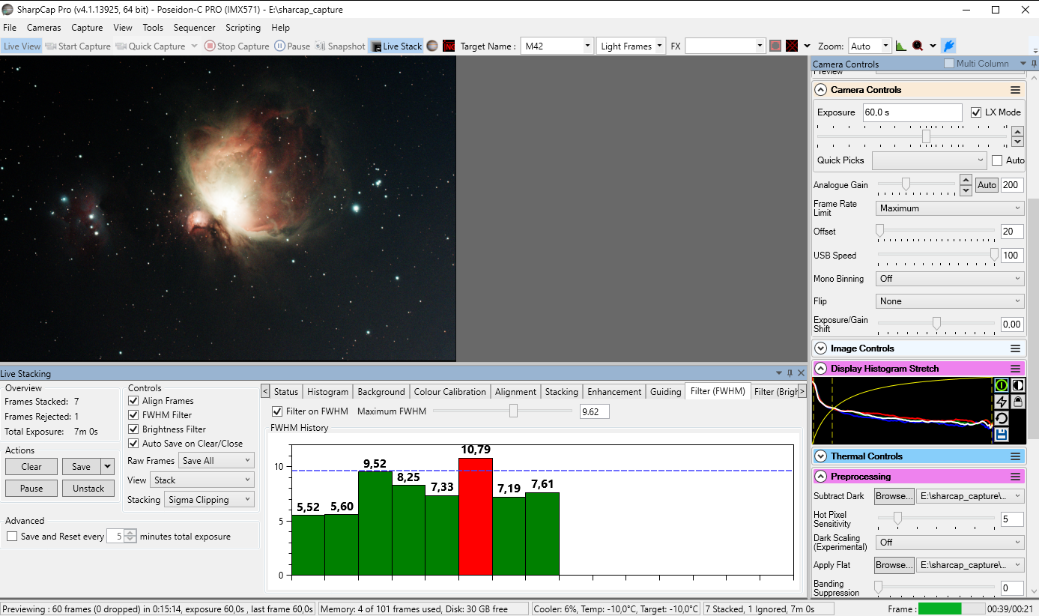Viewport: 1039px width, 616px height.
Task: Click the Clear button in Actions
Action: click(31, 466)
